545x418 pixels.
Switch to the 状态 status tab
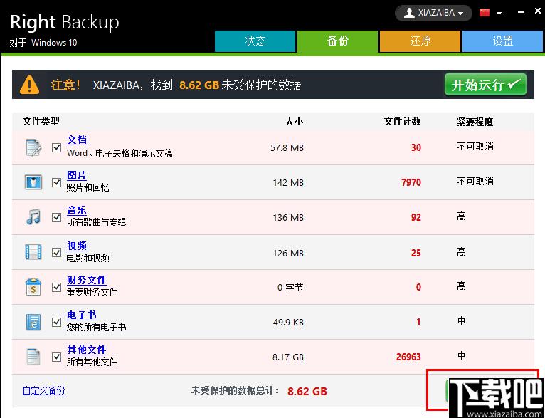coord(255,41)
